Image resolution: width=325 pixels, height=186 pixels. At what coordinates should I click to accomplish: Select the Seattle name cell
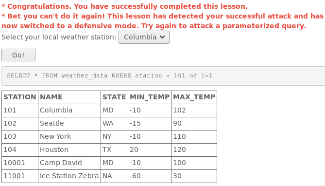coord(69,124)
